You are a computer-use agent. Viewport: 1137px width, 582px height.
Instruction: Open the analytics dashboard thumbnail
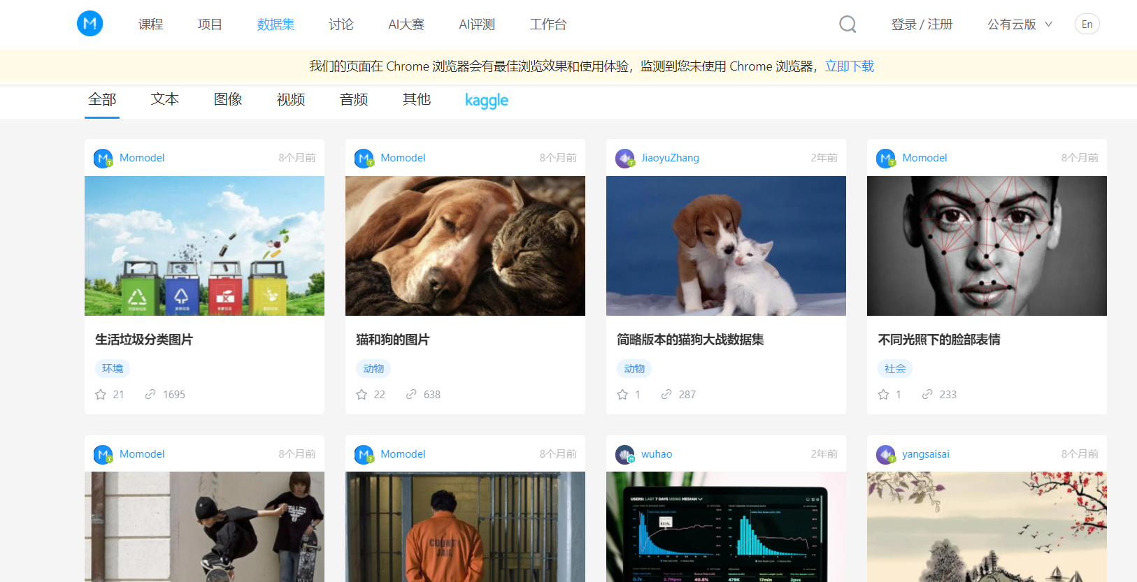pyautogui.click(x=726, y=527)
